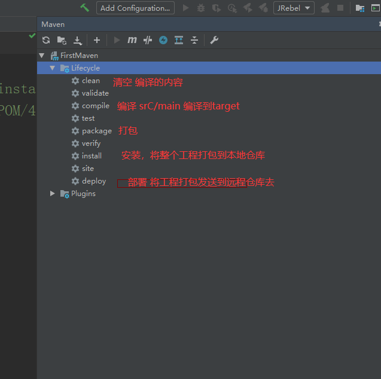Select the package lifecycle goal

tap(97, 131)
